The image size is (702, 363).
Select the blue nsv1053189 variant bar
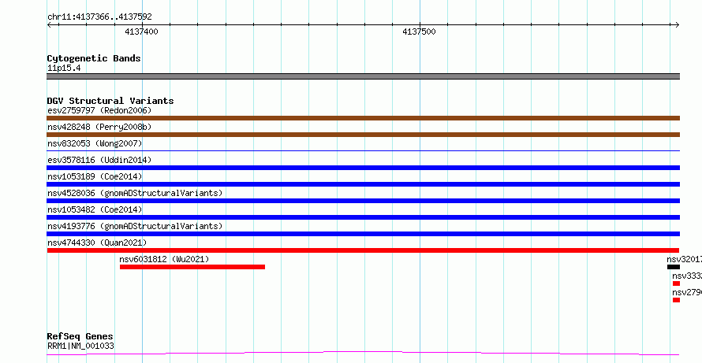coord(363,184)
